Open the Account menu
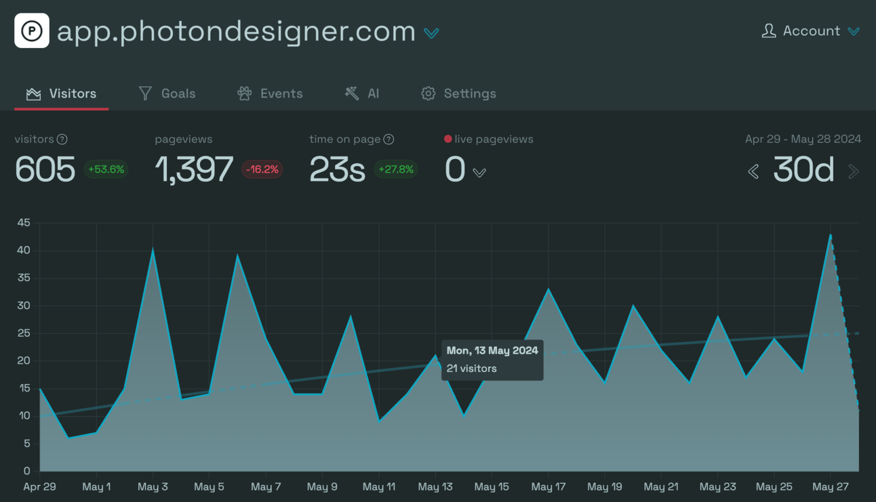Screen dimensions: 876x502 click(x=811, y=30)
